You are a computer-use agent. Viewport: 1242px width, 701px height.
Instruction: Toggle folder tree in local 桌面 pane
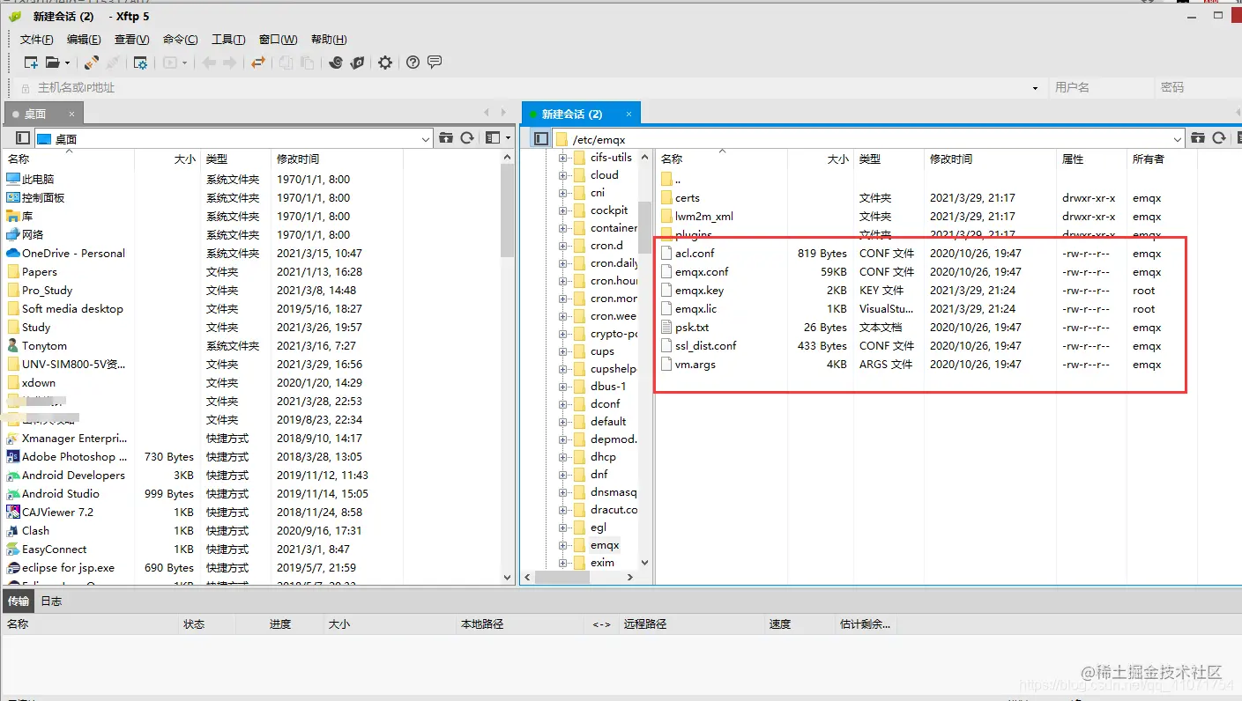tap(23, 138)
